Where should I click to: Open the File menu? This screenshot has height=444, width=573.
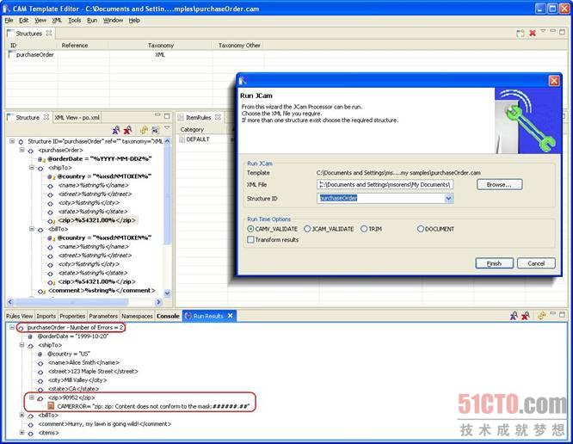pos(9,21)
